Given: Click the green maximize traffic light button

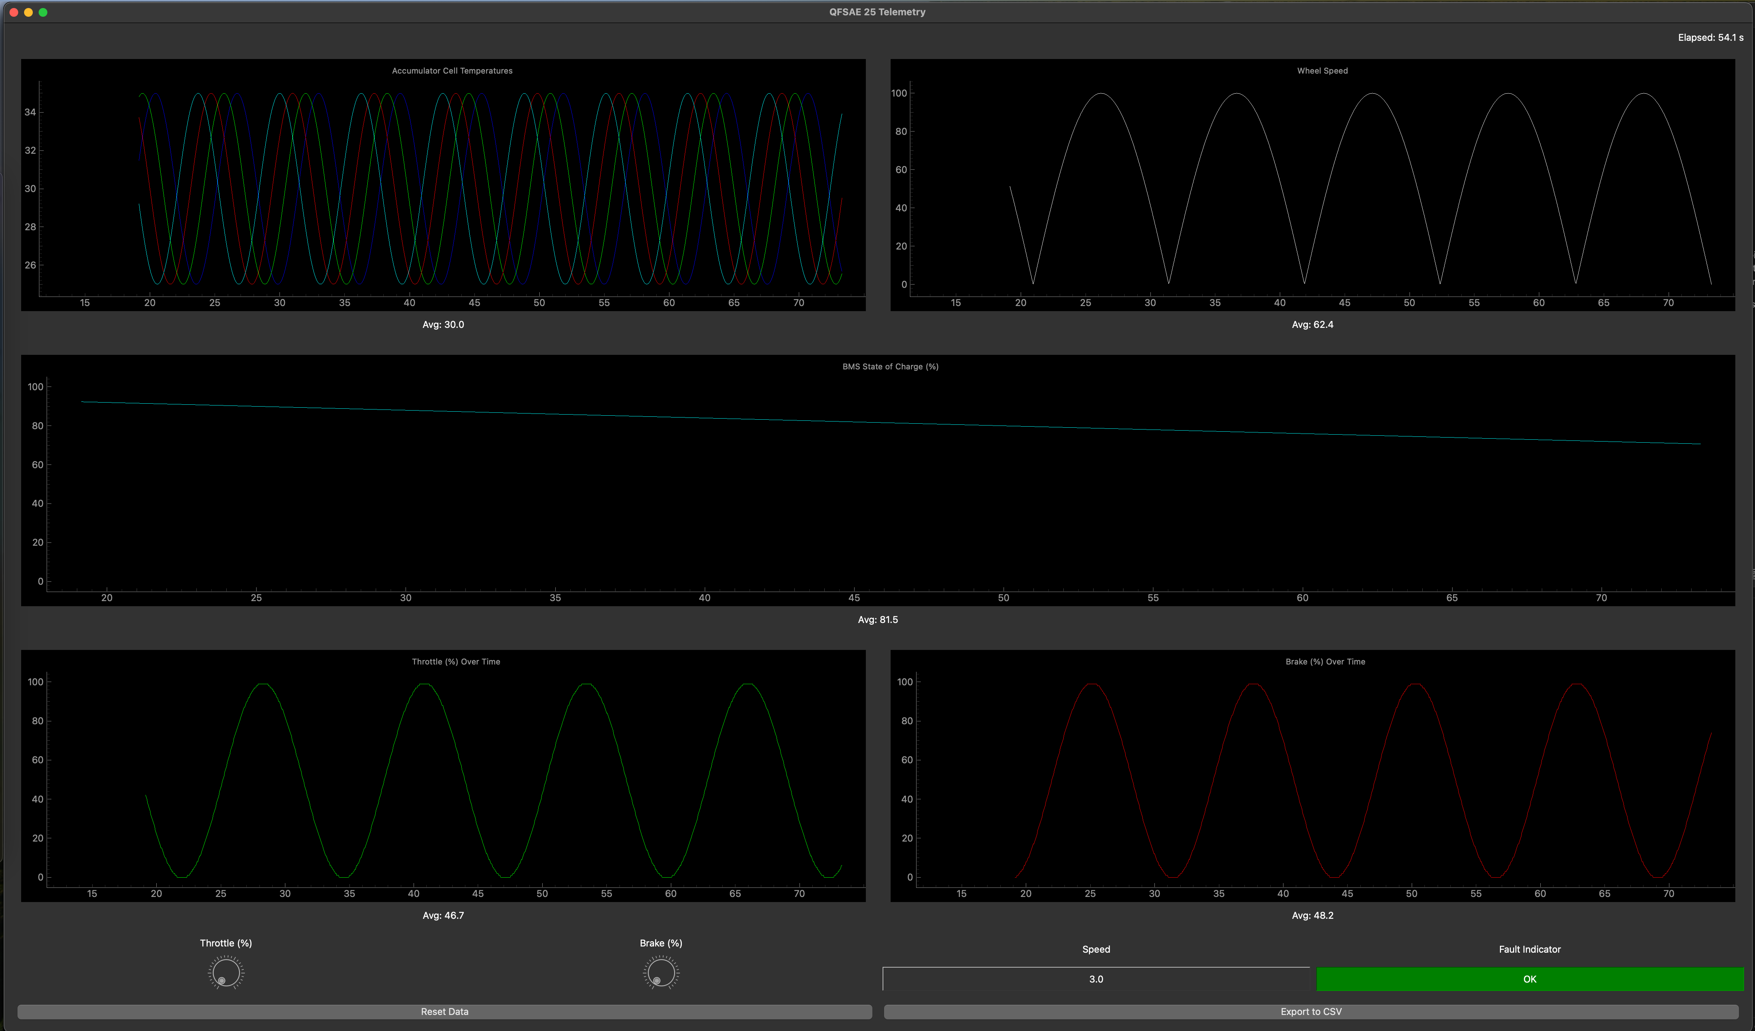Looking at the screenshot, I should [x=43, y=12].
